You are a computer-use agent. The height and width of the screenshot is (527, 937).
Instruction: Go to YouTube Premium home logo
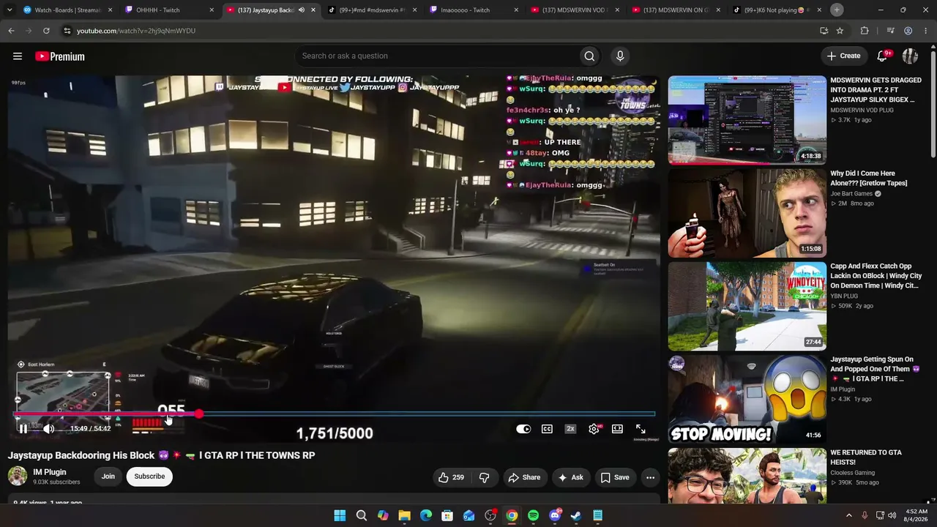tap(60, 56)
